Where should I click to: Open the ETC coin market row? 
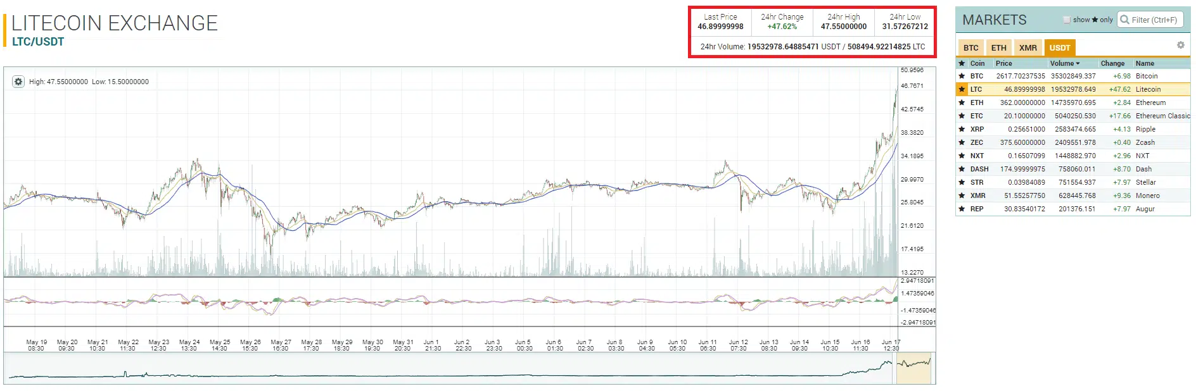coord(1072,116)
